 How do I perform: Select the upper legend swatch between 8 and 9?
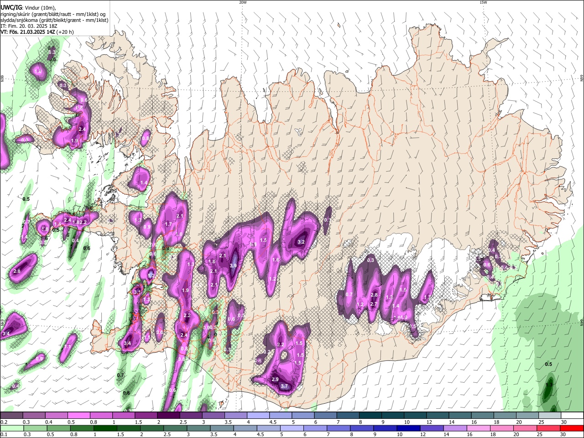(370, 416)
